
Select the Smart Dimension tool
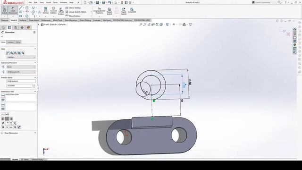13,10
